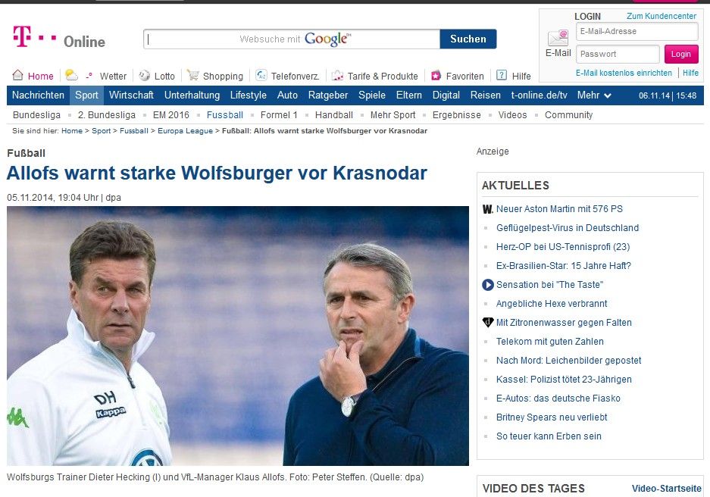Click the Suchen search button
Viewport: 710px width, 497px height.
click(468, 39)
